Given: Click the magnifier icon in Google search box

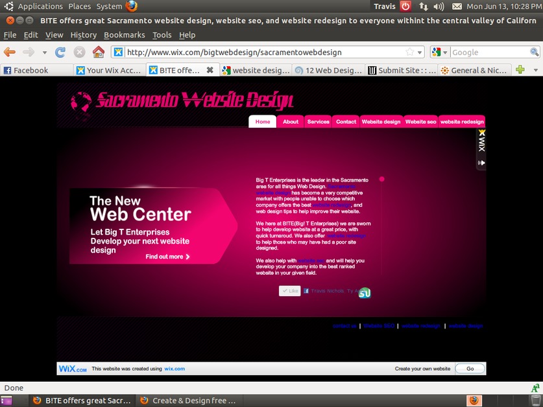Looking at the screenshot, I should (533, 52).
